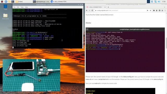Open the terminal Edit menu

[18, 7]
